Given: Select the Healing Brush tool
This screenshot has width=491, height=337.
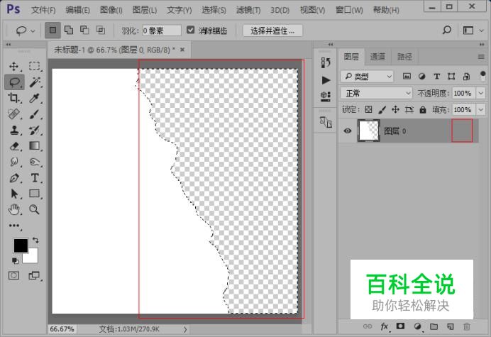Looking at the screenshot, I should point(13,114).
